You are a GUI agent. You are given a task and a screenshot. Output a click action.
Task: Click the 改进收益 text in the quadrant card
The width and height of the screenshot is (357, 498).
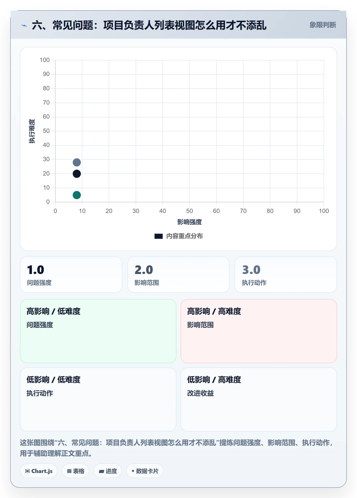click(200, 393)
